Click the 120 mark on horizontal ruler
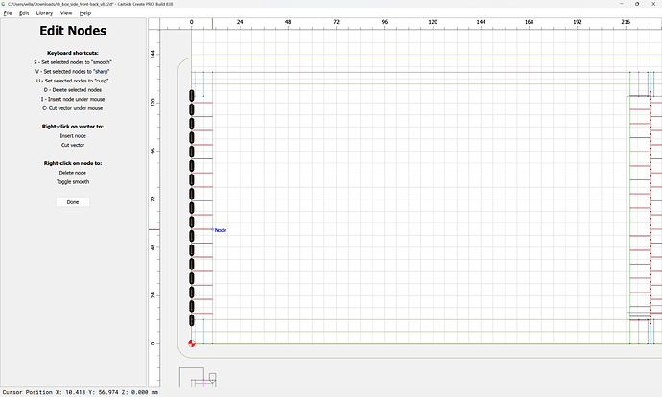 point(433,21)
